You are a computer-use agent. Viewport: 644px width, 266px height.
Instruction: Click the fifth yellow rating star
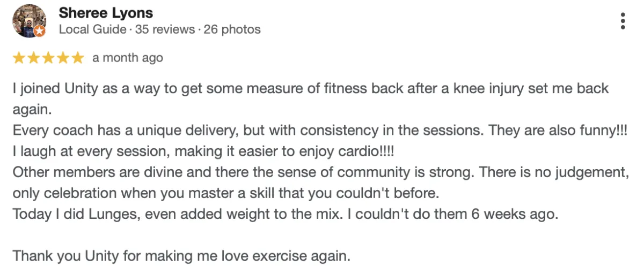pos(77,58)
